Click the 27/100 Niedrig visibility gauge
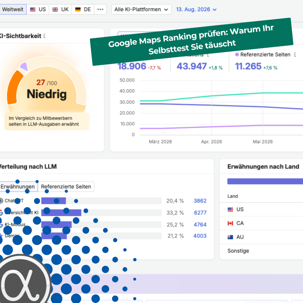Viewport: 303px width, 303px height. tap(46, 85)
